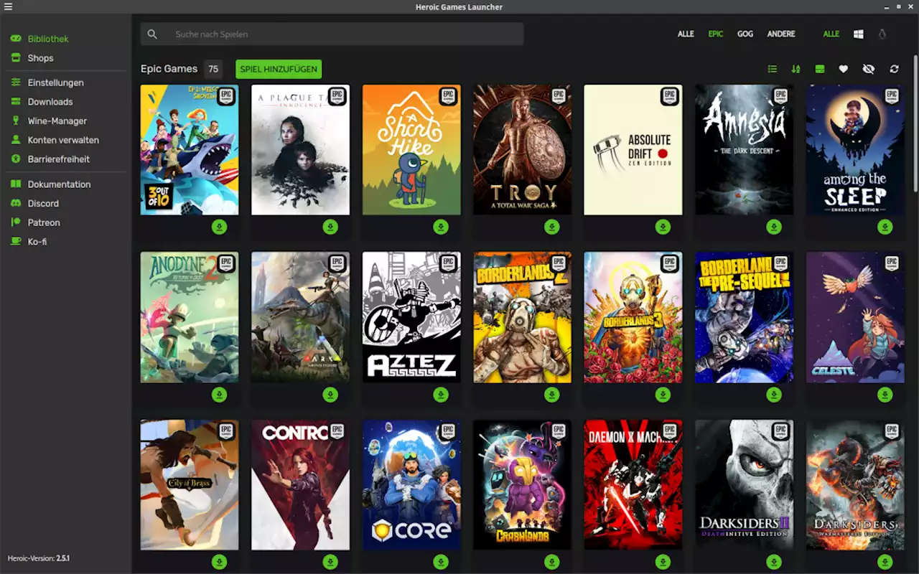The height and width of the screenshot is (574, 919).
Task: Click the search magnifier icon
Action: pyautogui.click(x=152, y=34)
